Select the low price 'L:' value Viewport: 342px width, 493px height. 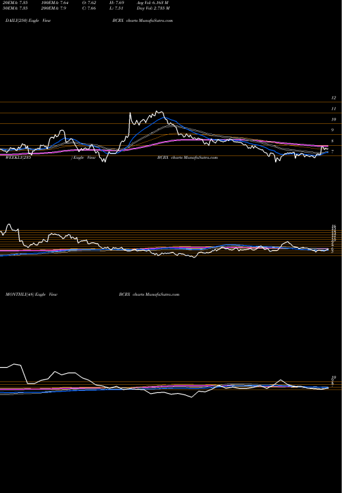(118, 8)
